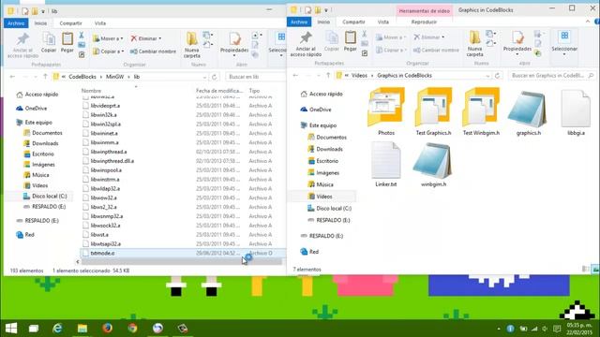The image size is (600, 337).
Task: Switch to details view in Graphics window
Action: tap(585, 270)
